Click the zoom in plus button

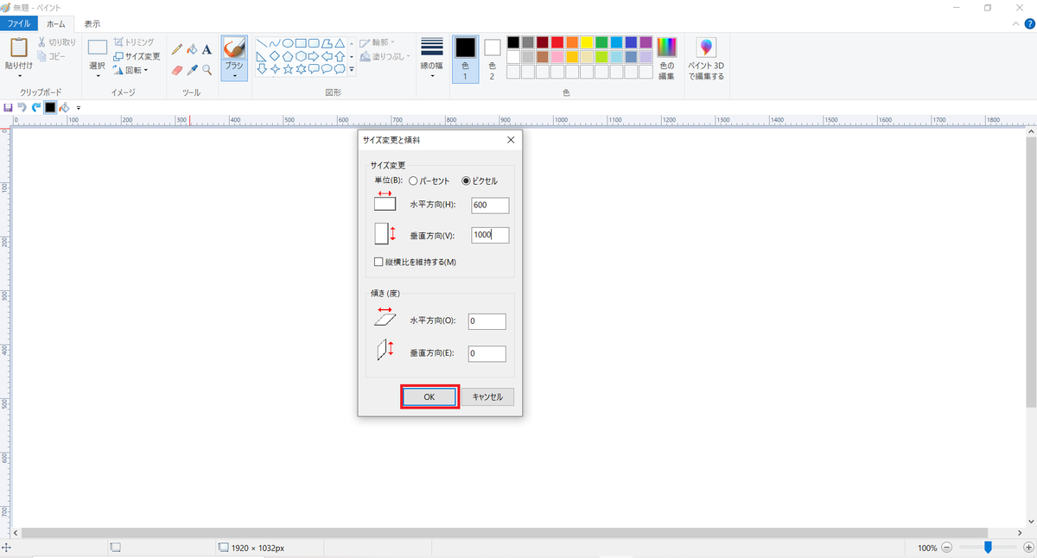[1027, 548]
